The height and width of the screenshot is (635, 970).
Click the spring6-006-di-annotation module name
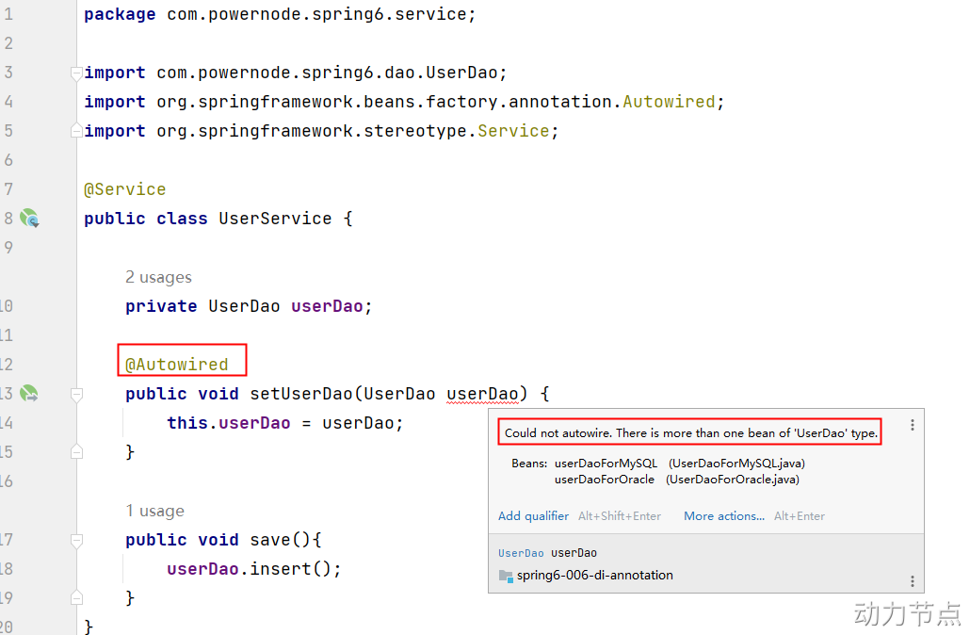[595, 575]
